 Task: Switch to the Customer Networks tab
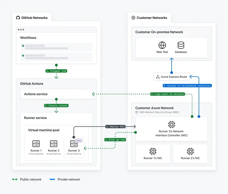click(150, 18)
